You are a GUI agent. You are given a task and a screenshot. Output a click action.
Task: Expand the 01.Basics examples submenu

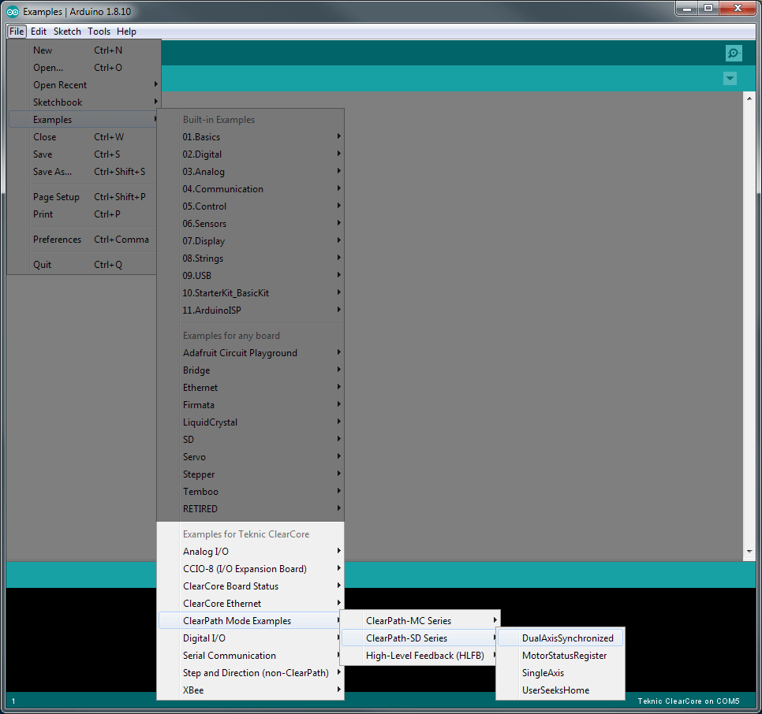pyautogui.click(x=260, y=136)
